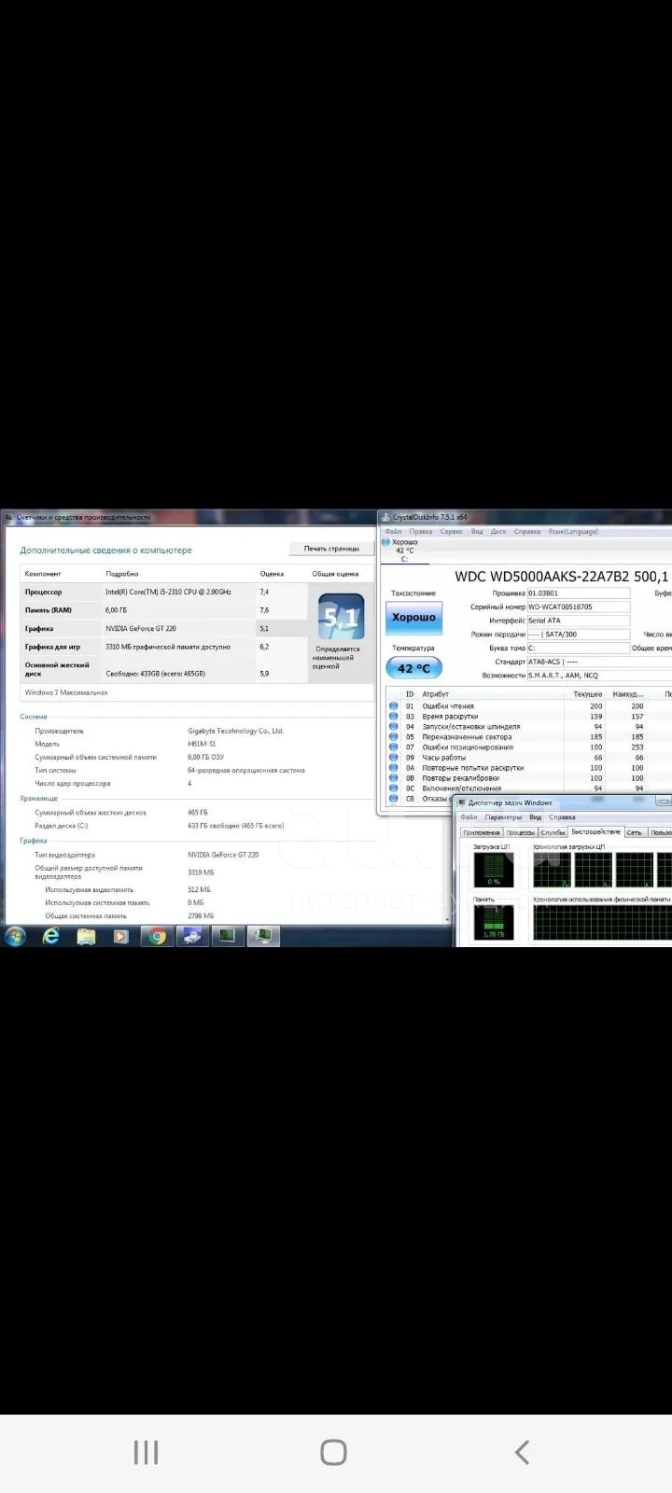Click the Хорошо health status button

(413, 618)
